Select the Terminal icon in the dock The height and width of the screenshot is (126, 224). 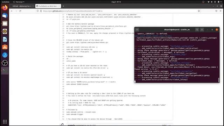[5, 71]
